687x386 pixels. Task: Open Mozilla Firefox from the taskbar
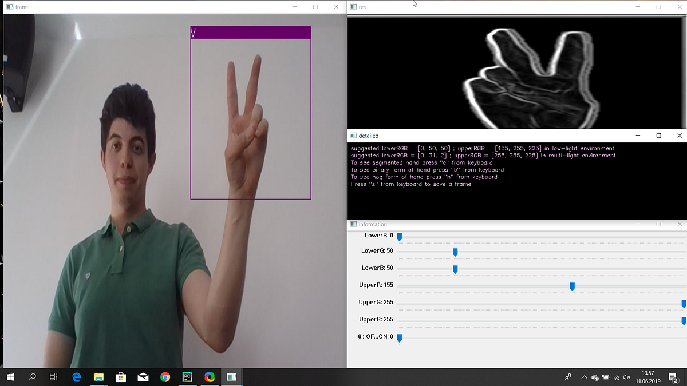[x=209, y=377]
